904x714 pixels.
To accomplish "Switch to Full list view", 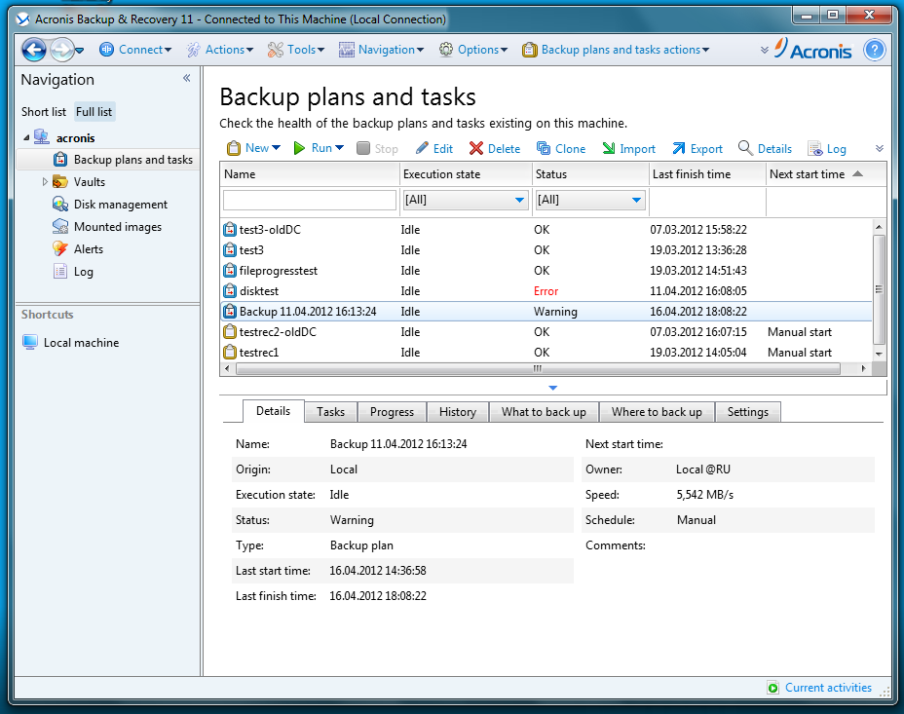I will coord(94,112).
